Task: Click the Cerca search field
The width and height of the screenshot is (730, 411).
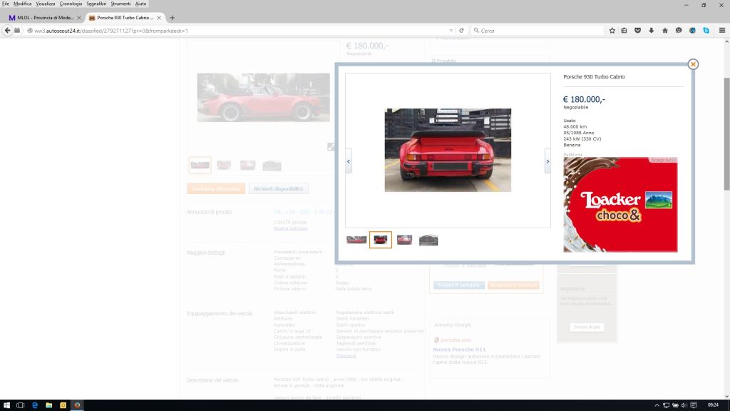Action: pyautogui.click(x=537, y=31)
